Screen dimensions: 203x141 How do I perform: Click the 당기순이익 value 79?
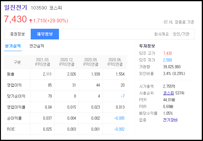50,96
